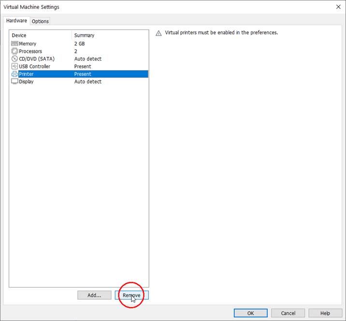Click the Cancel button
The image size is (346, 321).
tap(288, 313)
